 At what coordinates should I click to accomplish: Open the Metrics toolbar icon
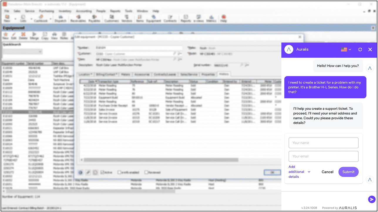(211, 18)
